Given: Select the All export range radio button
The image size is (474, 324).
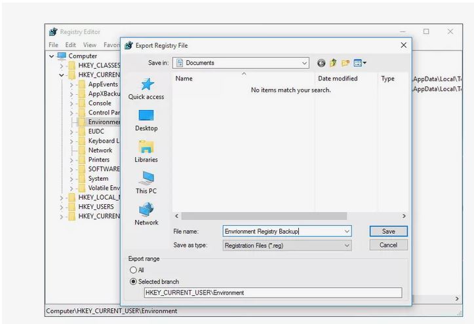Looking at the screenshot, I should click(x=133, y=270).
